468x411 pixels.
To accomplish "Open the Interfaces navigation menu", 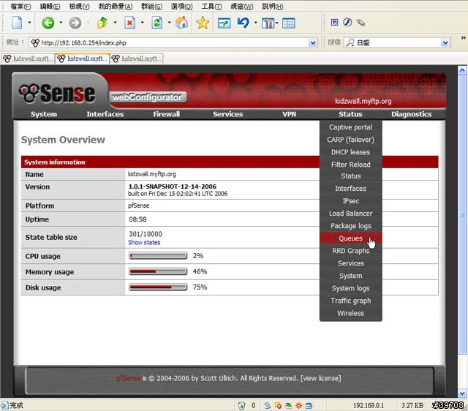I will point(105,114).
